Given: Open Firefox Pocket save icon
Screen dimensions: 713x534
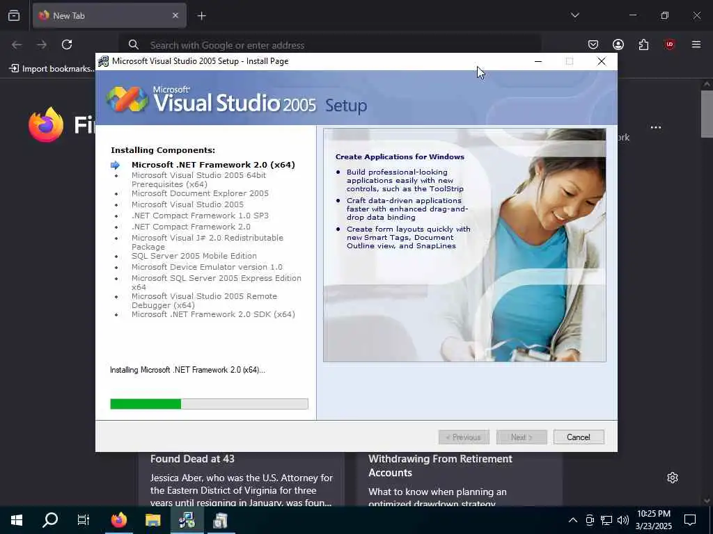Looking at the screenshot, I should pyautogui.click(x=593, y=44).
